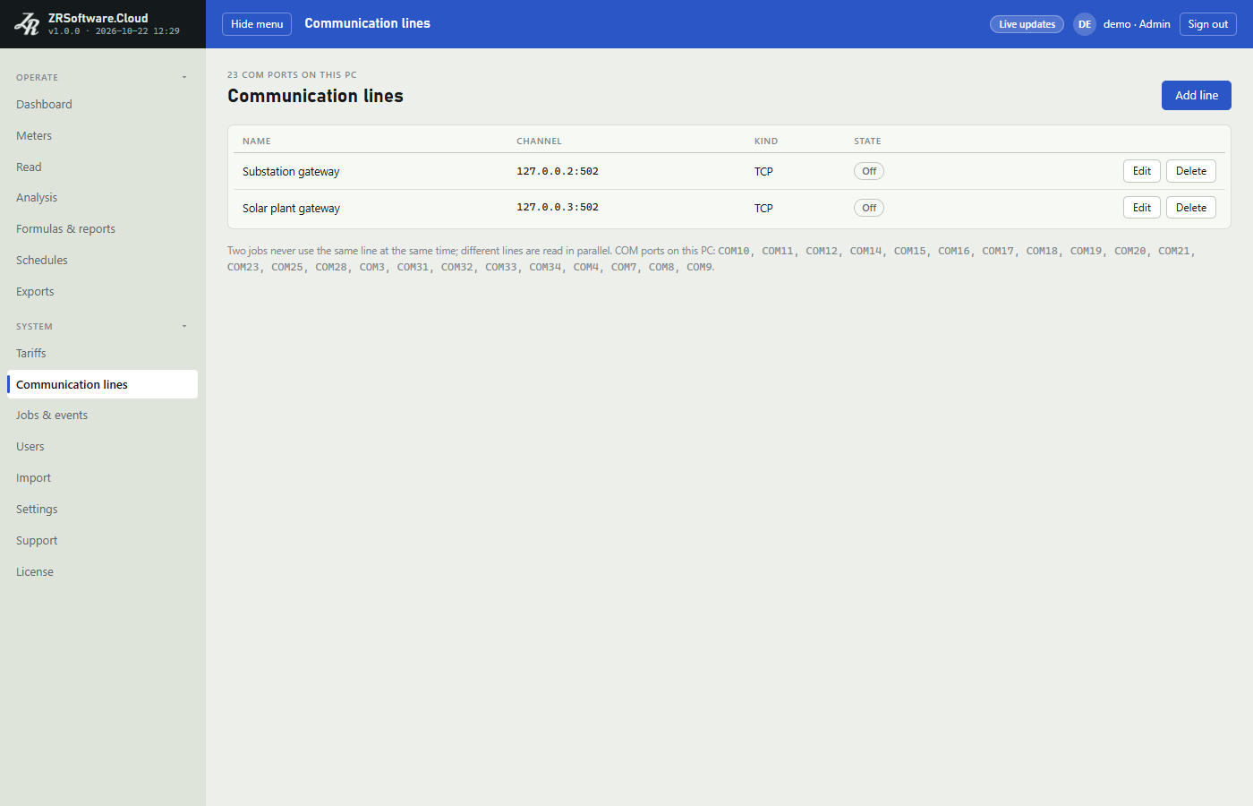Go to the Meters page
The image size is (1253, 806).
point(103,136)
